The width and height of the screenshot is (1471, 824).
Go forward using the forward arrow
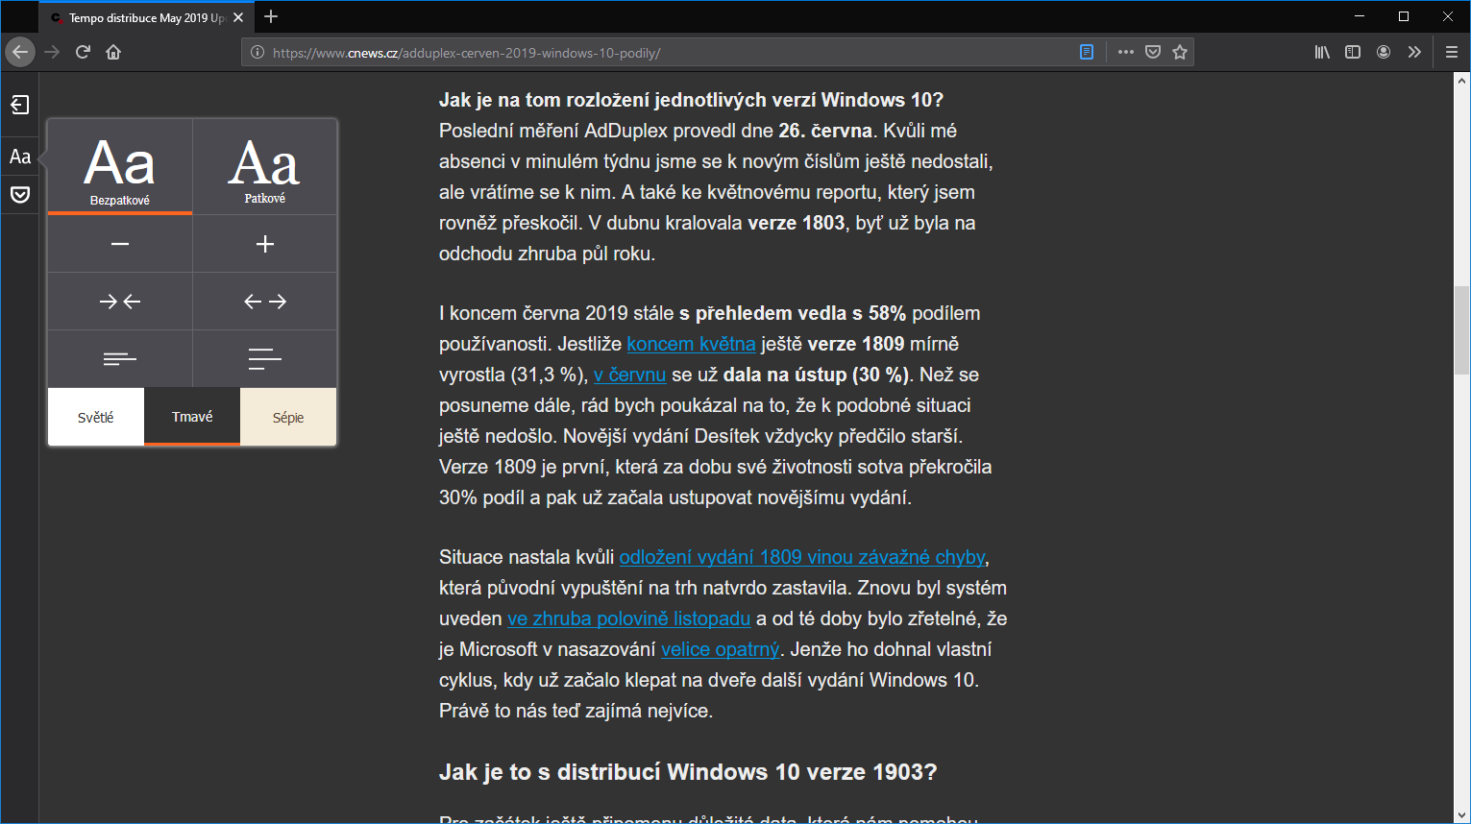click(x=52, y=52)
